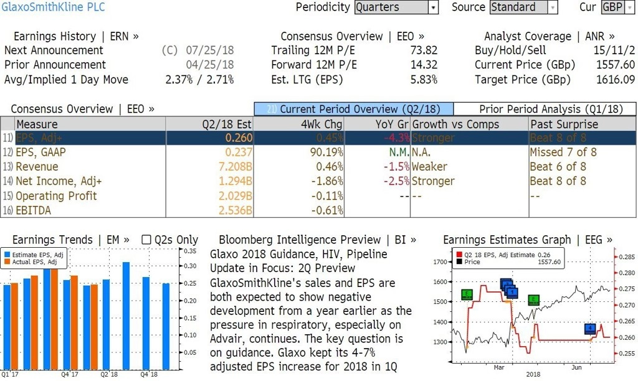Screen dimensions: 638x381
Task: Enable the Q2s Only checkbox
Action: coord(146,240)
